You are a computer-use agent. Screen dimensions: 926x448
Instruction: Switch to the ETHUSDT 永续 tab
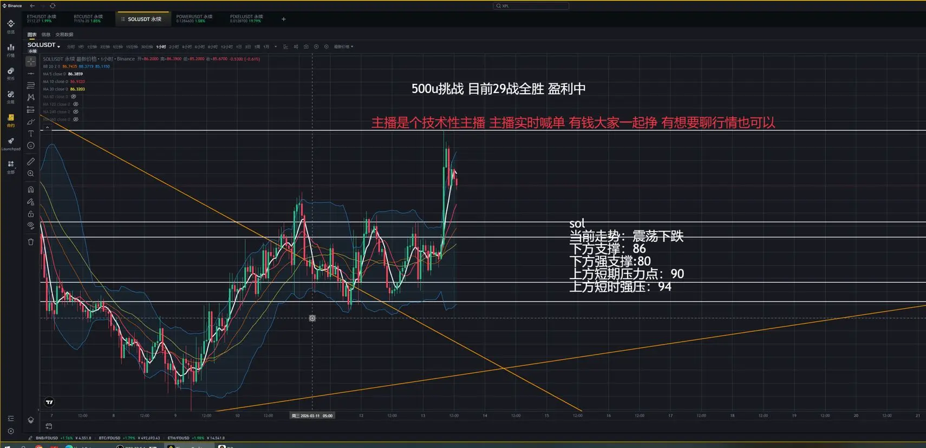coord(42,18)
